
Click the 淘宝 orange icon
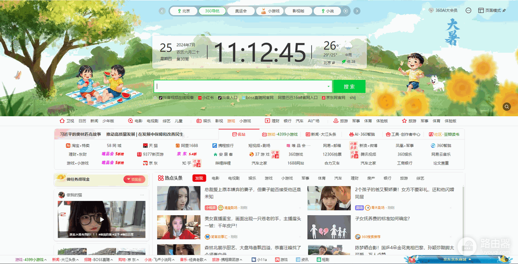click(68, 146)
